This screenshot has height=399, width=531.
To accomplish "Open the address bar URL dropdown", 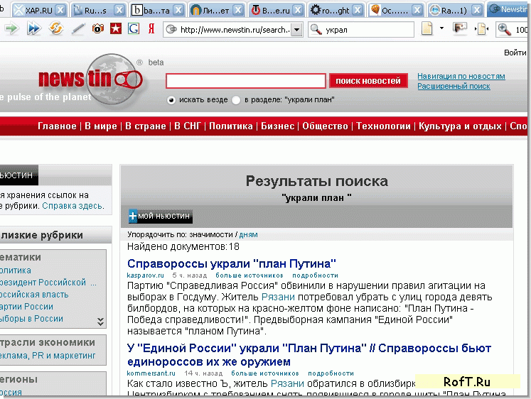I will [x=296, y=30].
